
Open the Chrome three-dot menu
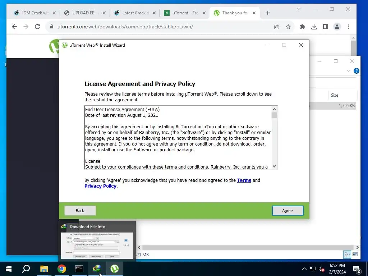pos(349,27)
